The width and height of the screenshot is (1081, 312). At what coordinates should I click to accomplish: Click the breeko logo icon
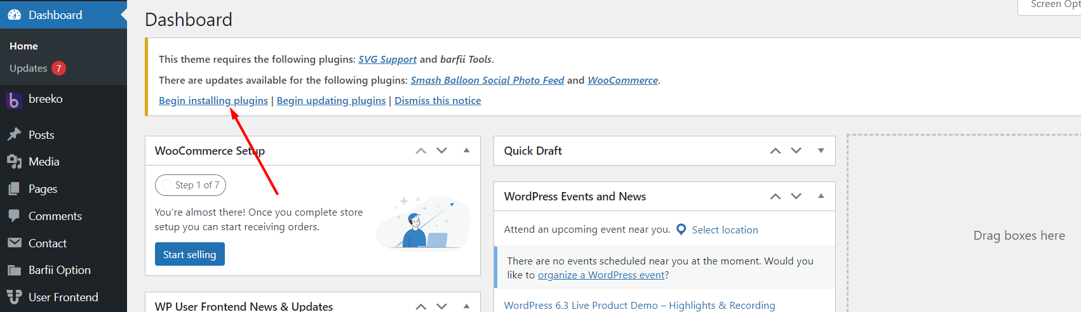point(13,100)
